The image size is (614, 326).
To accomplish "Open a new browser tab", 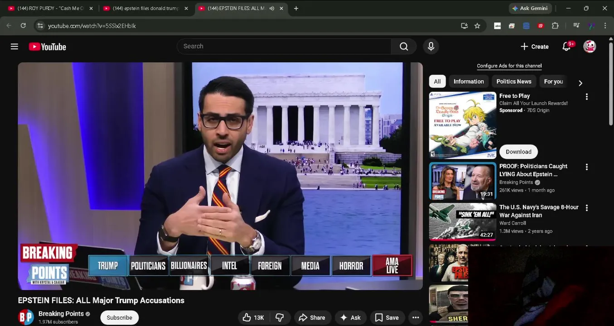I will point(296,8).
